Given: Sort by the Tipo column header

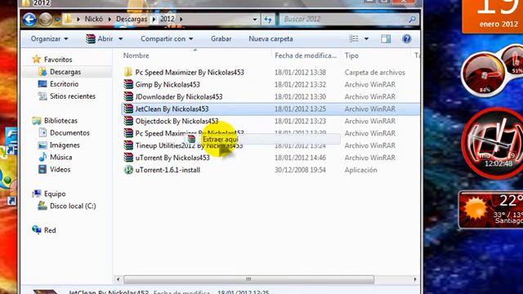Looking at the screenshot, I should (351, 56).
